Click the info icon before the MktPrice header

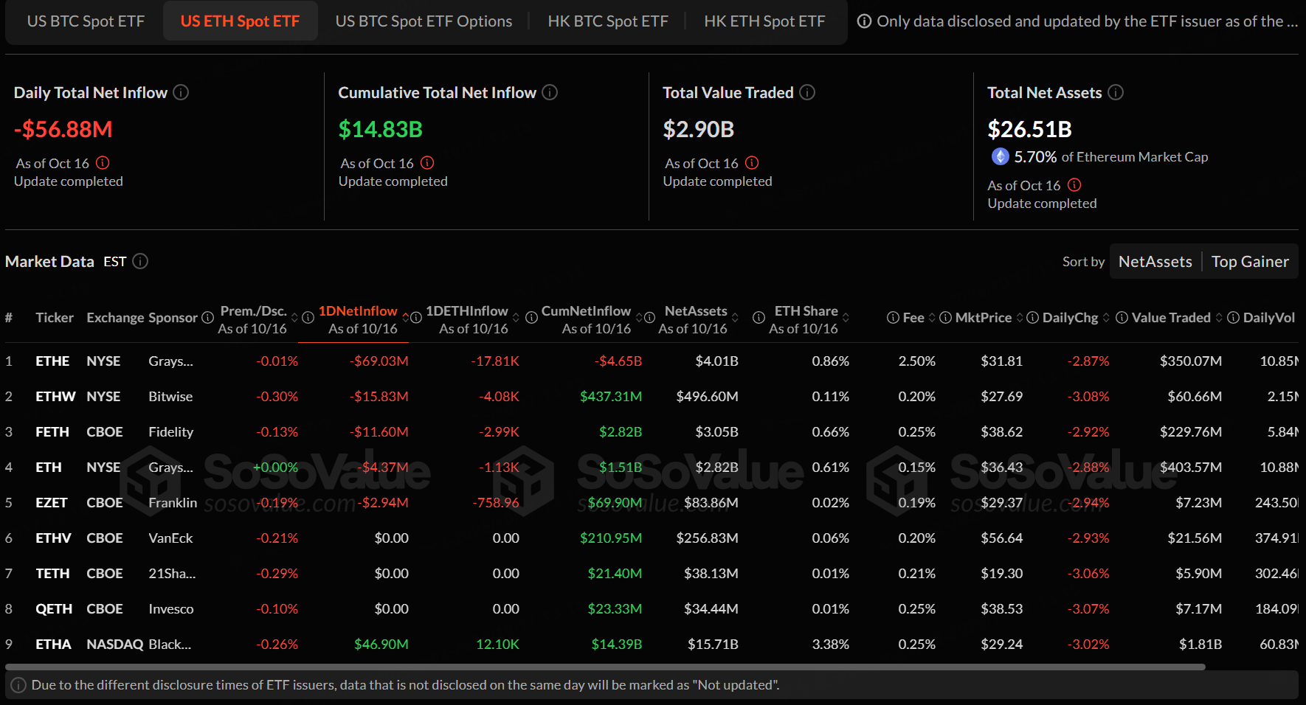click(945, 318)
